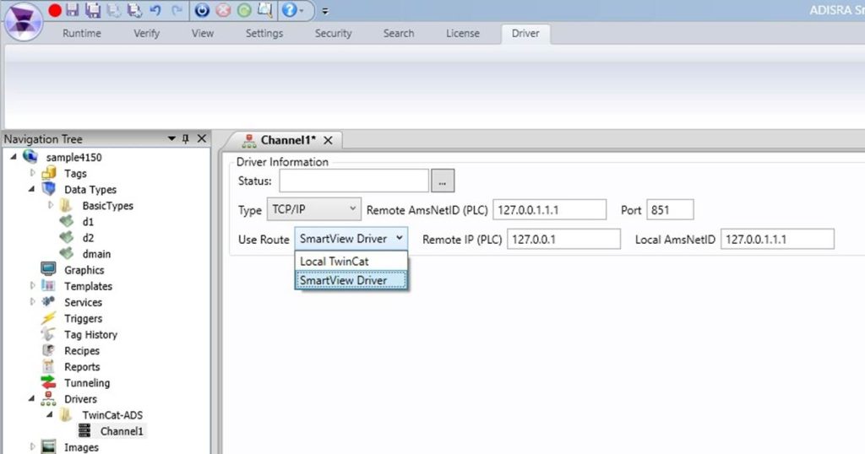Click the Triggers lightning bolt icon

pos(49,318)
